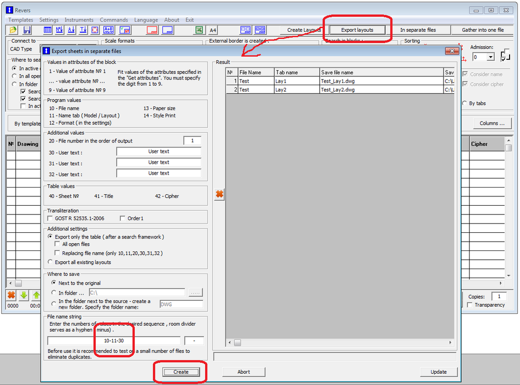The width and height of the screenshot is (520, 385).
Task: Check the GOST R 52535.1-2006 checkbox
Action: pyautogui.click(x=50, y=219)
